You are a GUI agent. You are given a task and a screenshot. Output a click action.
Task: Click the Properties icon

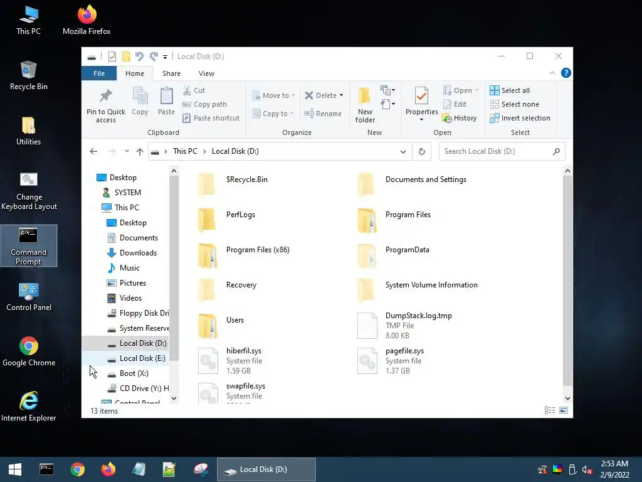click(421, 96)
